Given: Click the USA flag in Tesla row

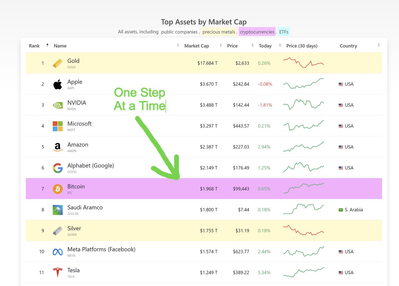Looking at the screenshot, I should point(341,273).
